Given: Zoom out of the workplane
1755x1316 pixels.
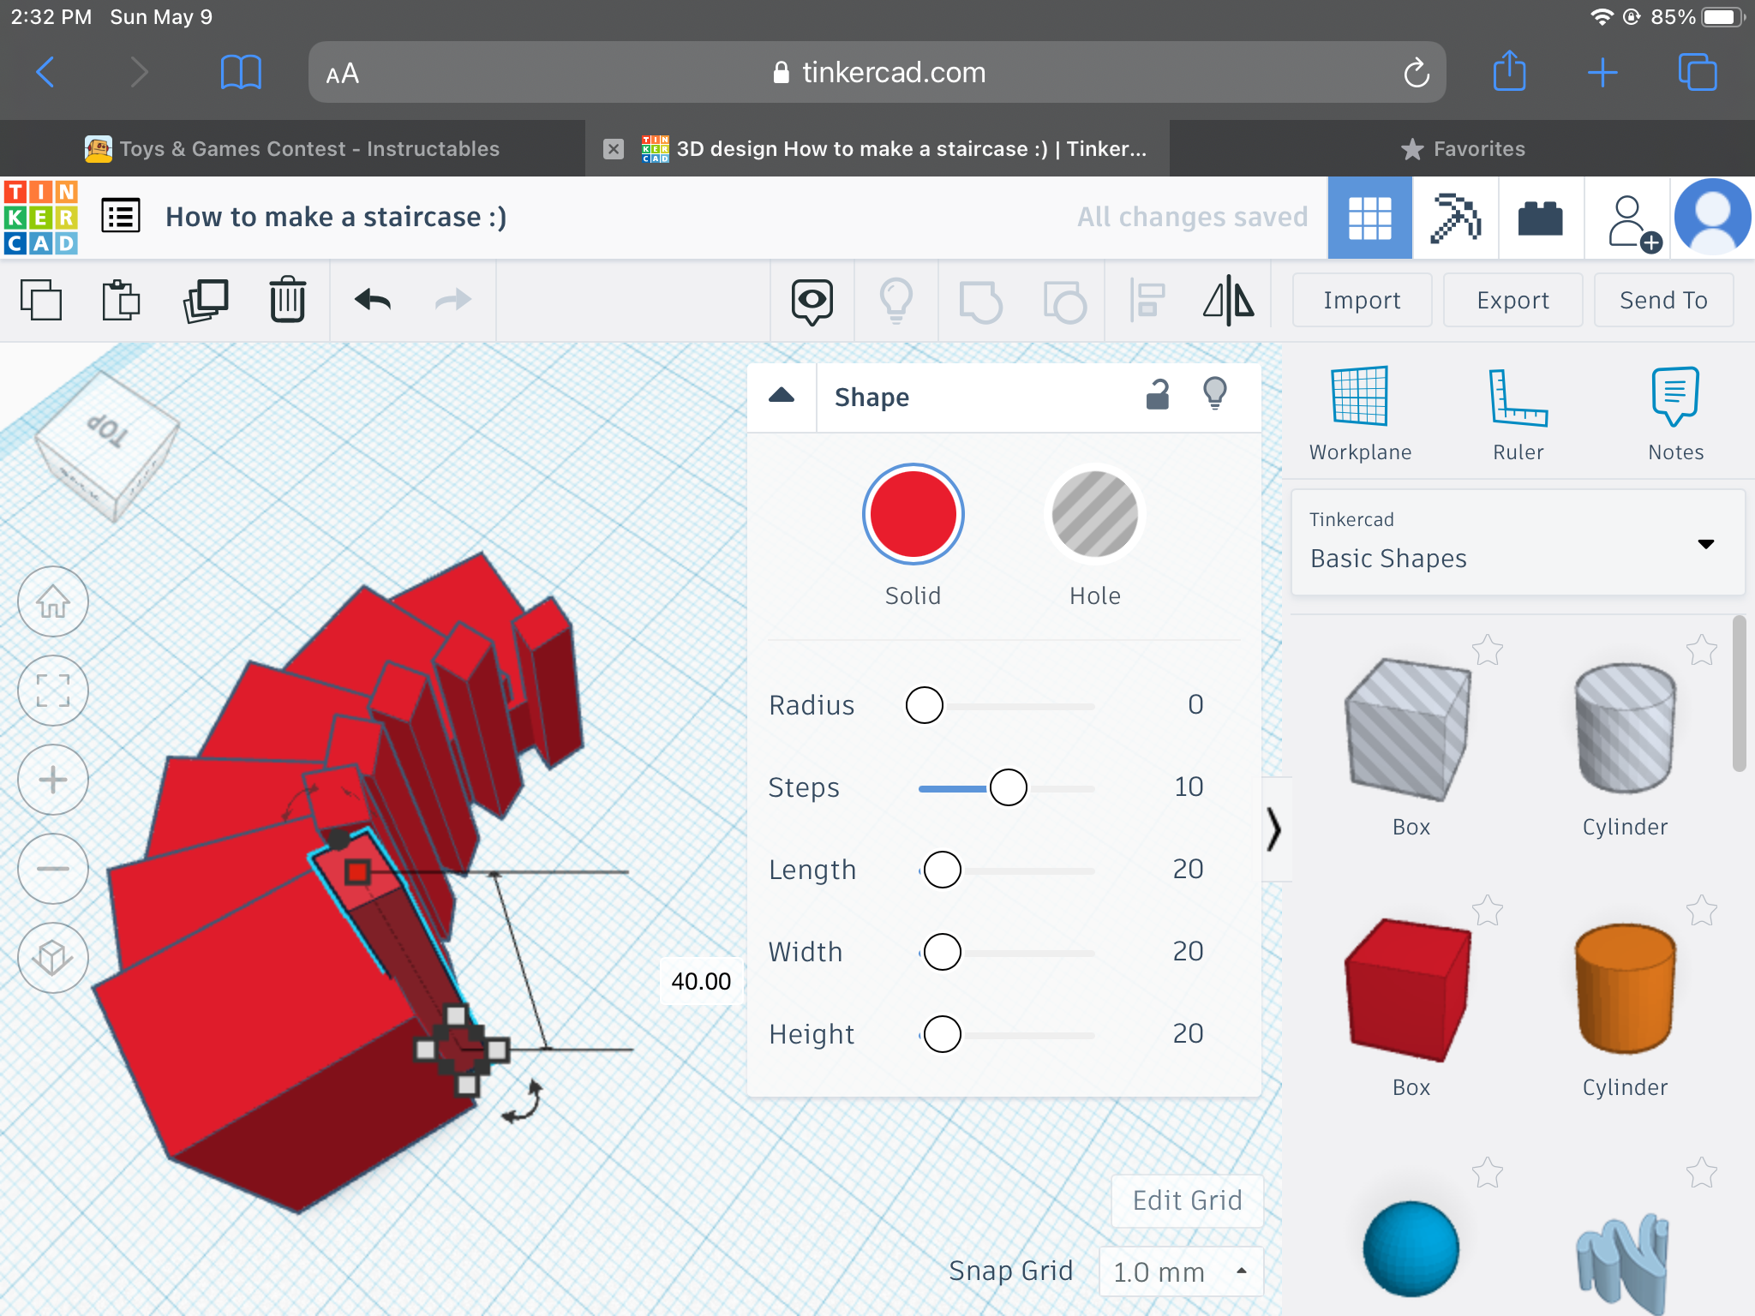Looking at the screenshot, I should [53, 869].
